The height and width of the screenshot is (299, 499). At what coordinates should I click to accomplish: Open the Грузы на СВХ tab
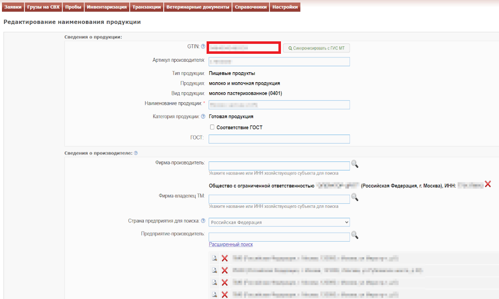pyautogui.click(x=43, y=7)
